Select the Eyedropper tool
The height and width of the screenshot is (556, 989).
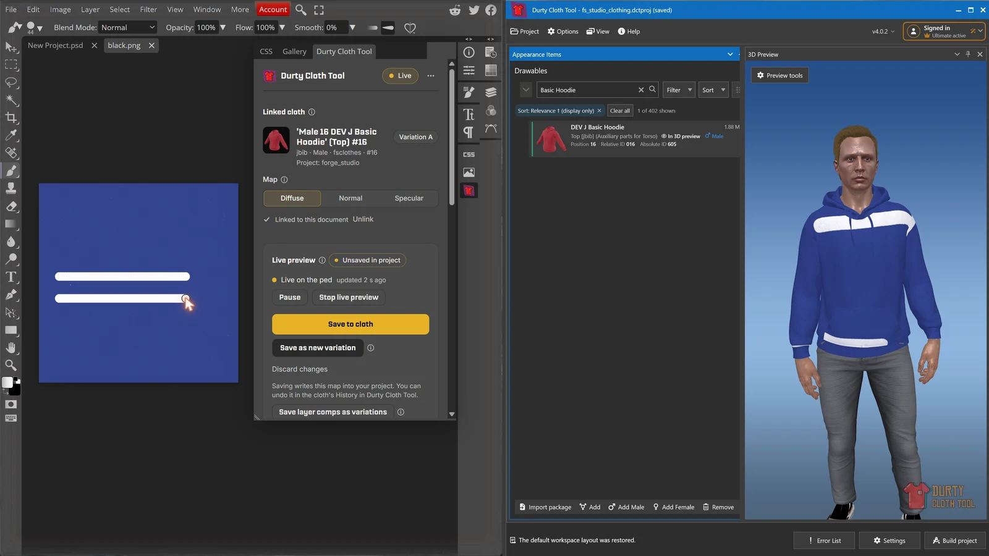pos(11,135)
